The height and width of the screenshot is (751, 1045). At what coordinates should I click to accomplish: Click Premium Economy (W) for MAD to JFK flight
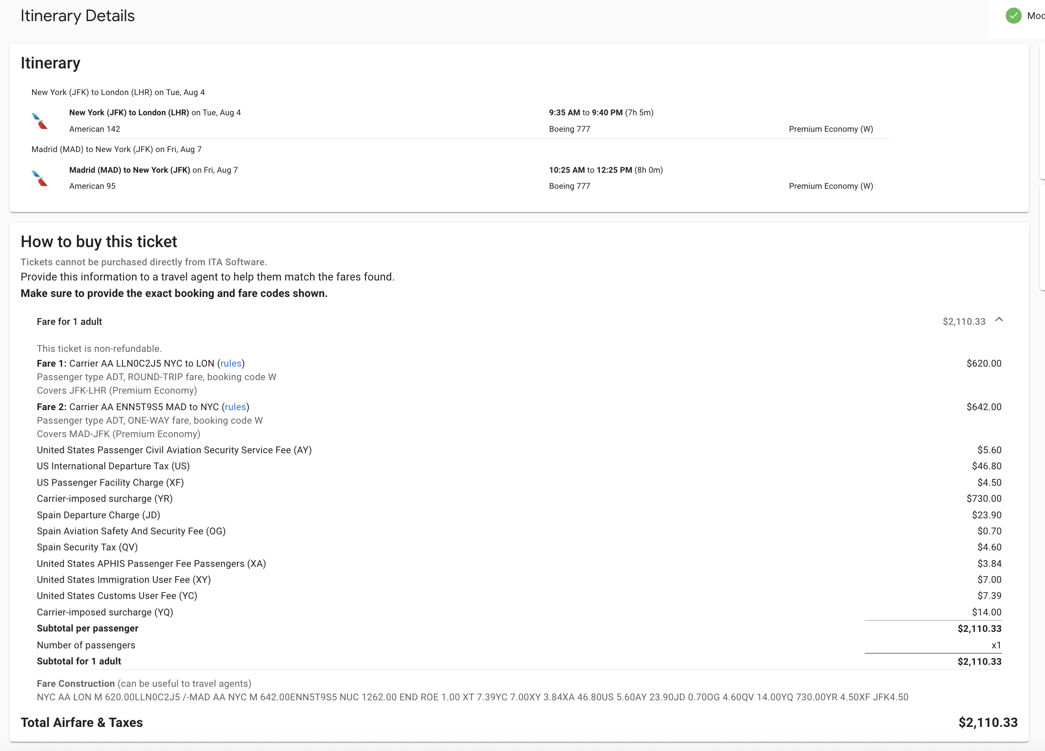tap(831, 186)
